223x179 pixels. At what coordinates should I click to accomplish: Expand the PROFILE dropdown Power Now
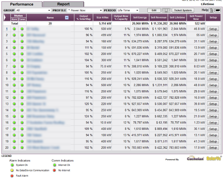(85, 10)
